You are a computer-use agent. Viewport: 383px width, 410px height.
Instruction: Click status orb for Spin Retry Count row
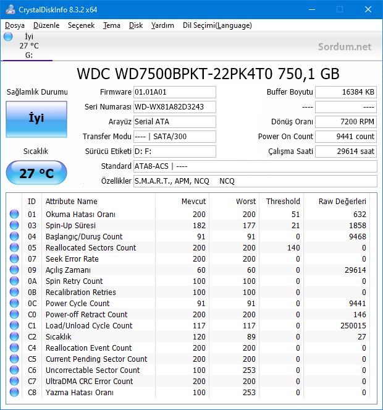(14, 281)
